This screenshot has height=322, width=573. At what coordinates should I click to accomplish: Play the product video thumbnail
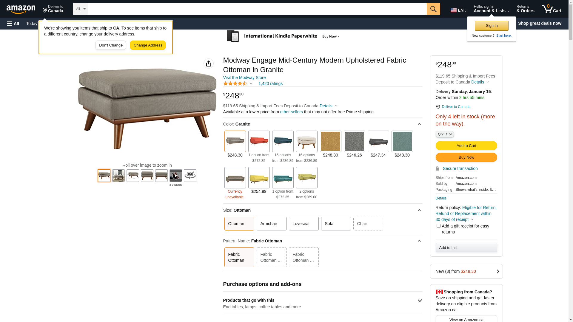click(x=176, y=176)
